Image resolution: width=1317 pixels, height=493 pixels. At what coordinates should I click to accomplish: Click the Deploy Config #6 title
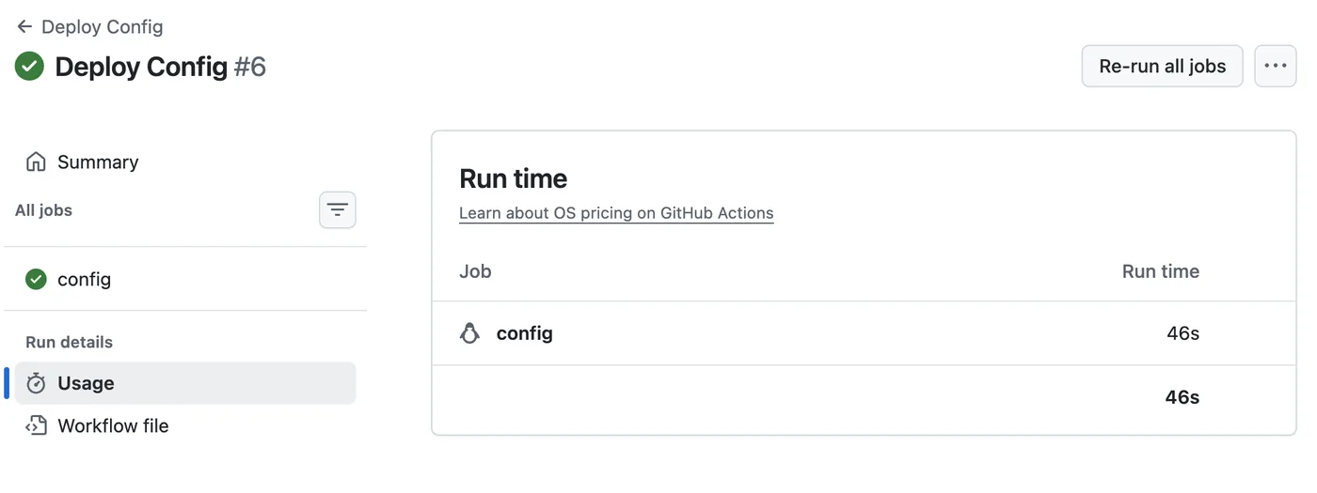[161, 67]
